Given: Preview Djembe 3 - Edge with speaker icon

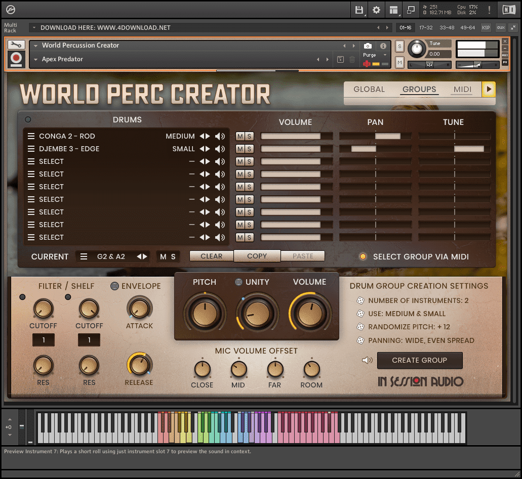Looking at the screenshot, I should (x=220, y=149).
